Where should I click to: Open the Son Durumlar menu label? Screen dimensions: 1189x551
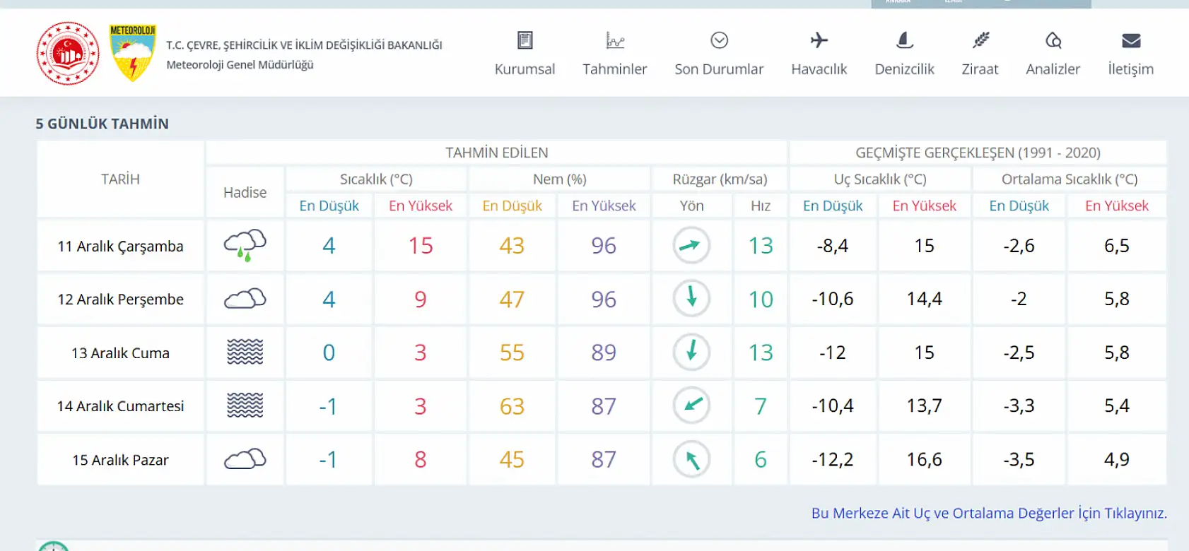point(719,69)
